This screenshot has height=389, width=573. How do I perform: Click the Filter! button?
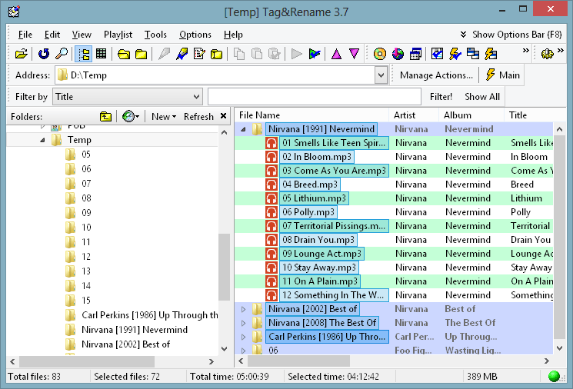441,97
